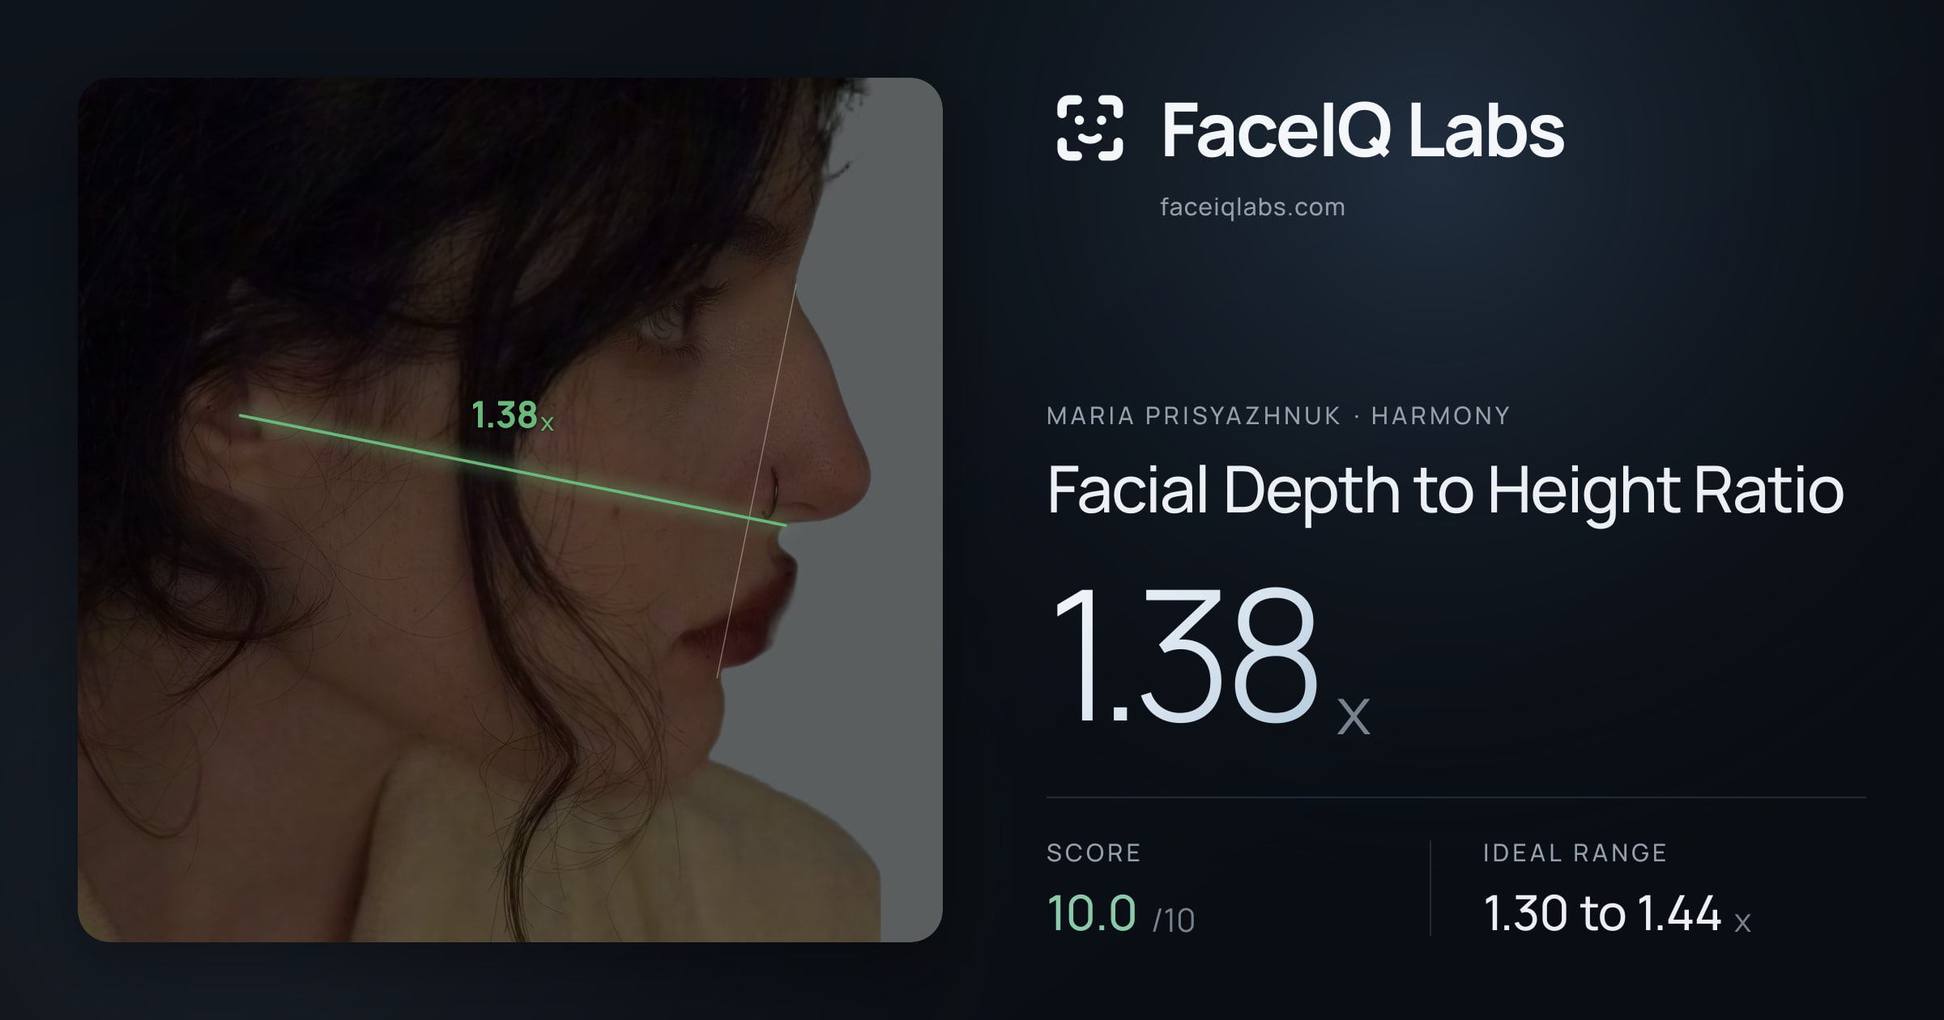Click the 1.30 to 1.44 range value
Image resolution: width=1944 pixels, height=1020 pixels.
1617,914
